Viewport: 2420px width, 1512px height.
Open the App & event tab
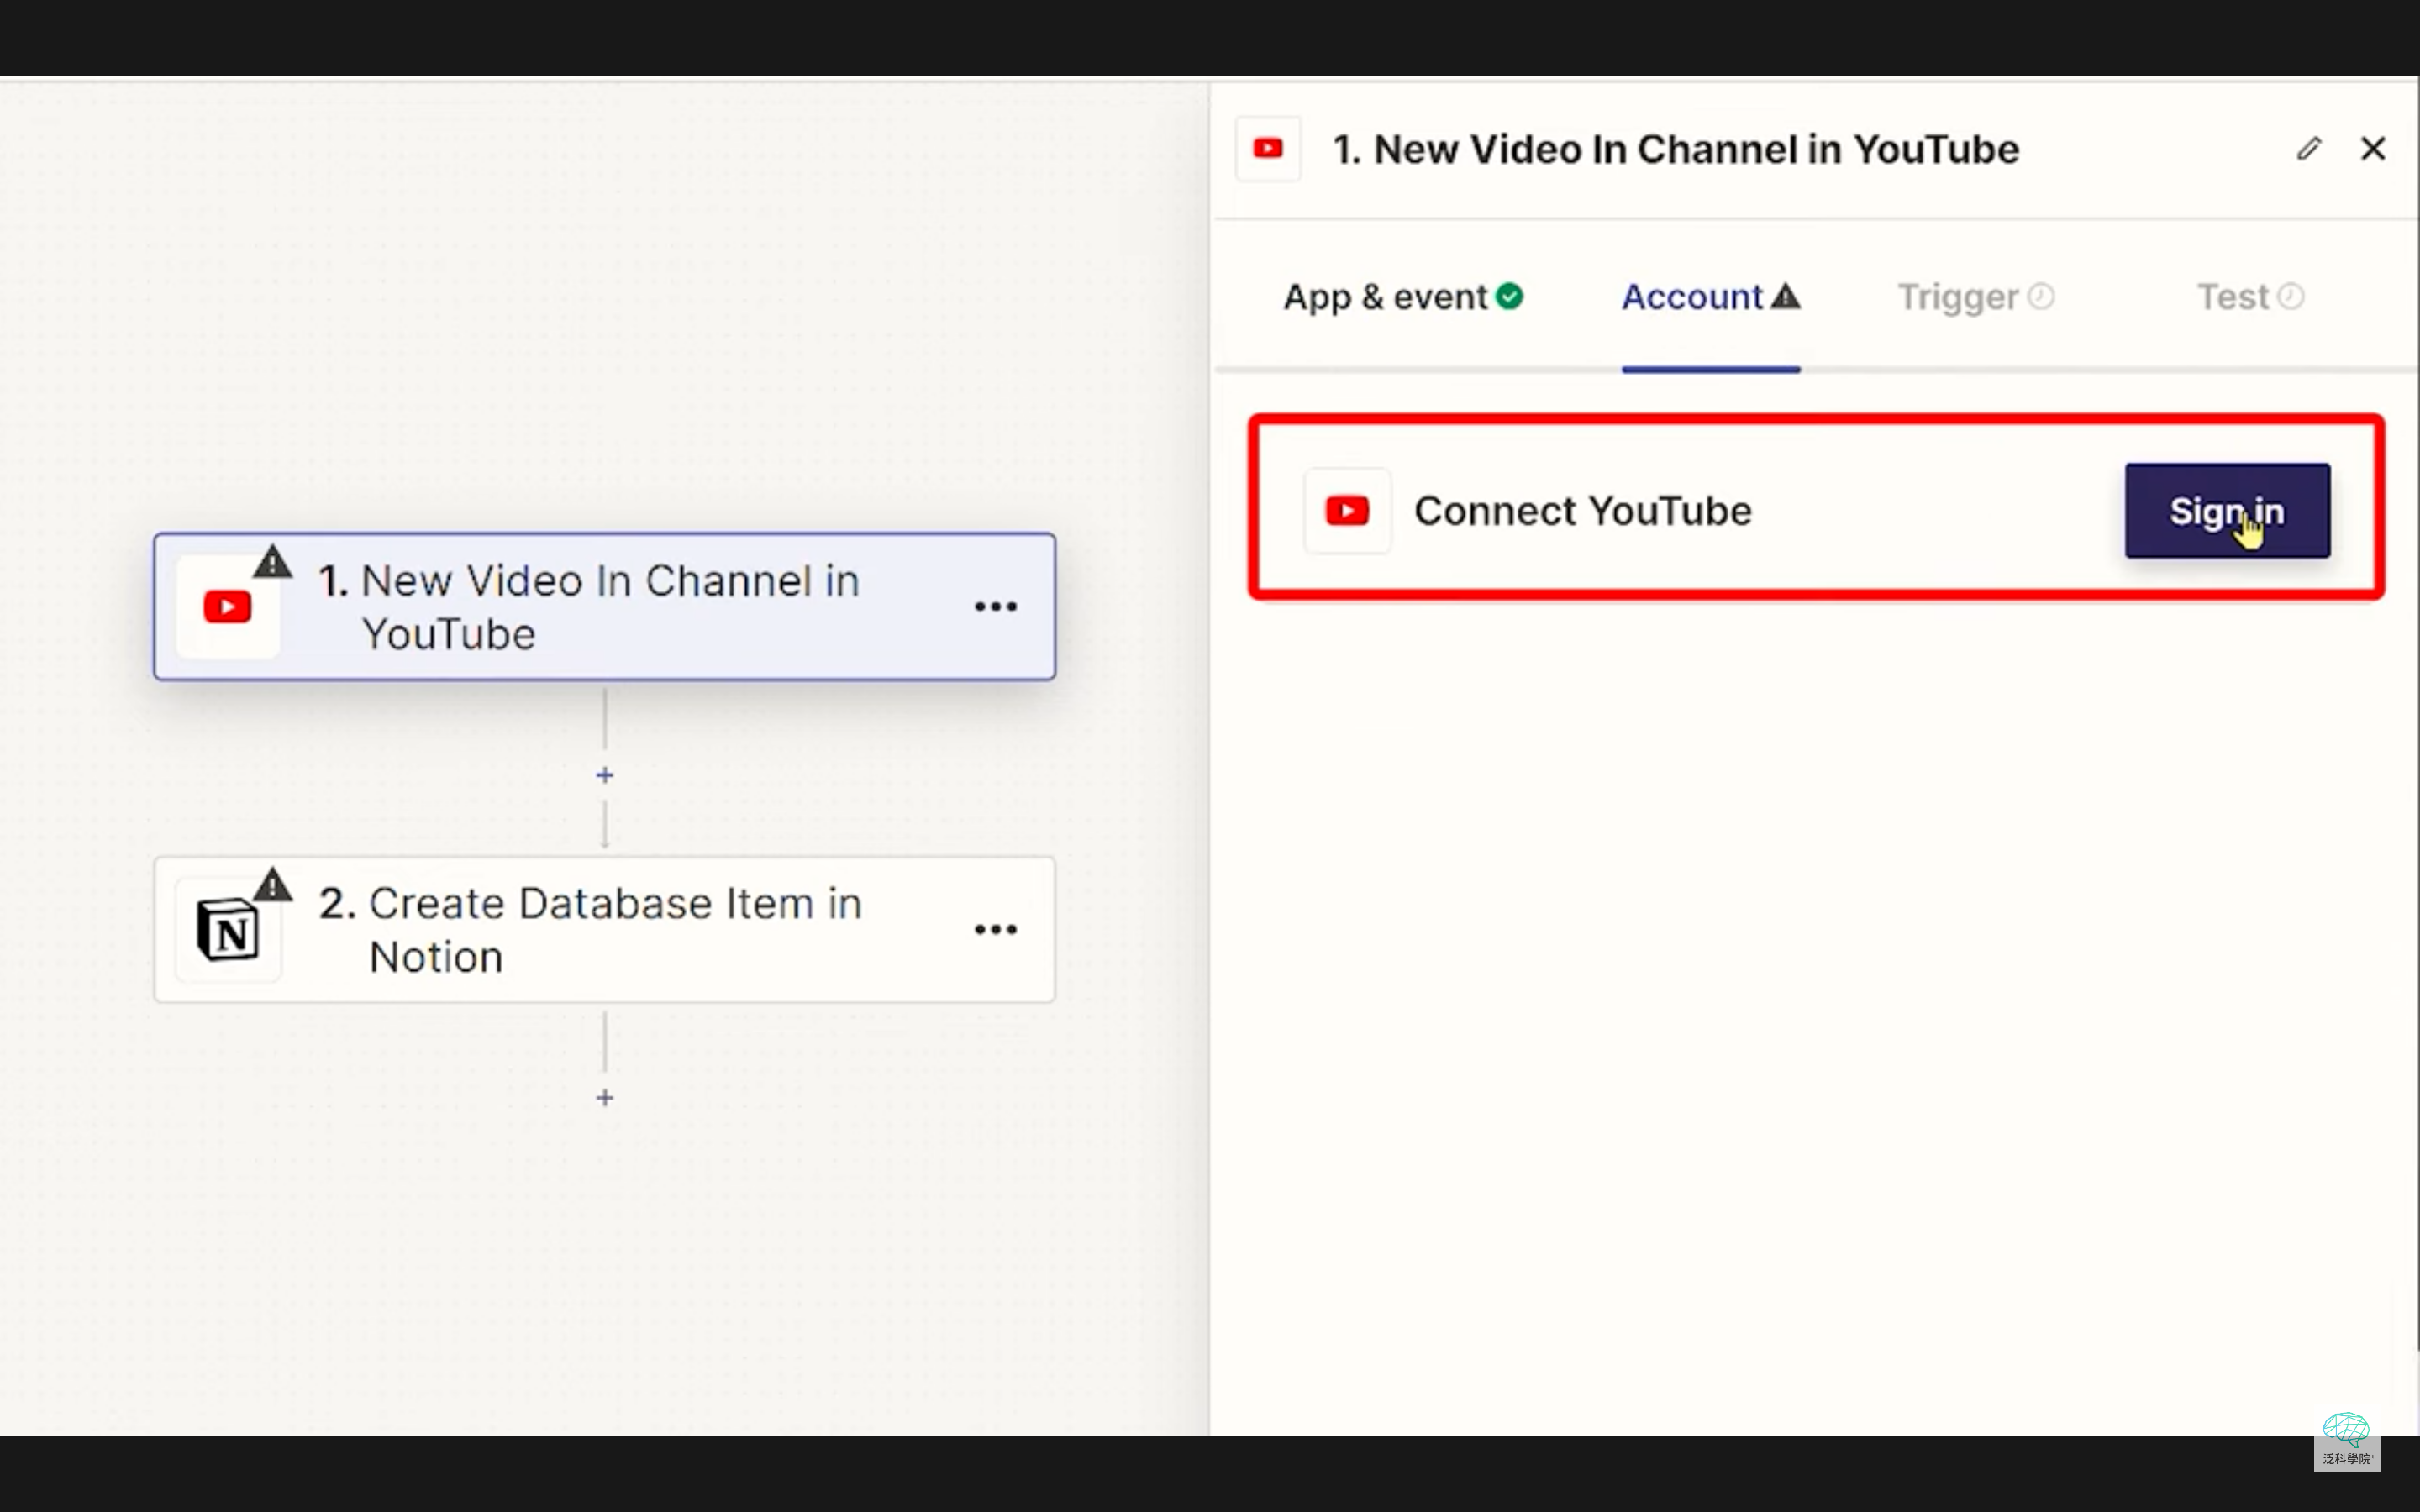pyautogui.click(x=1402, y=297)
